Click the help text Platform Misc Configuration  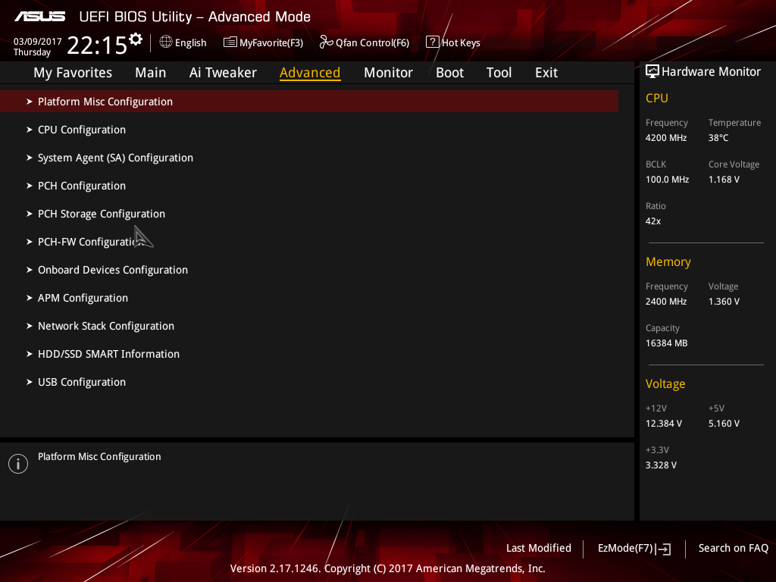coord(99,457)
